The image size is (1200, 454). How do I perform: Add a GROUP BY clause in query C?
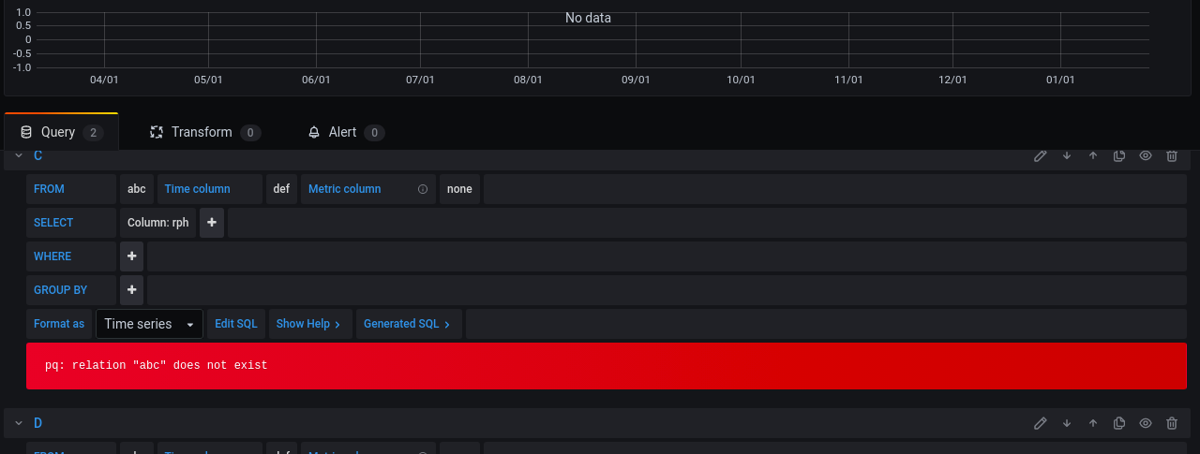click(x=132, y=290)
